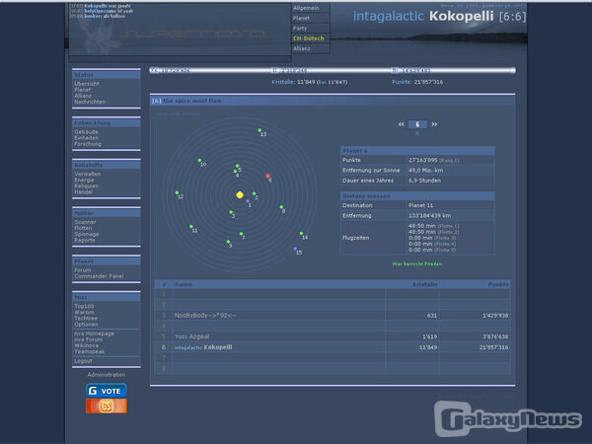
Task: Open Reporte reports page
Action: tap(85, 241)
